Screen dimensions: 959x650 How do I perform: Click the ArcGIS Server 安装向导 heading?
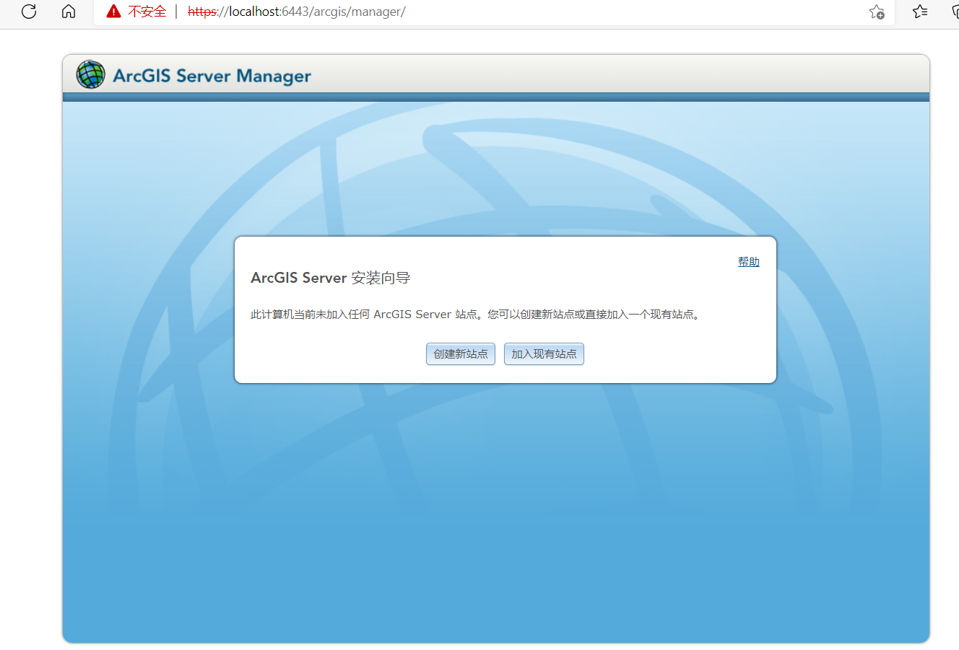pos(330,278)
